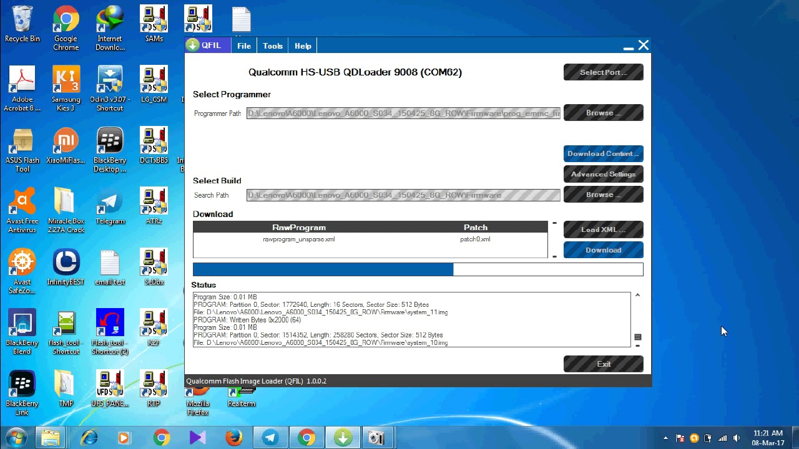
Task: Launch Telegram from the desktop
Action: point(110,206)
